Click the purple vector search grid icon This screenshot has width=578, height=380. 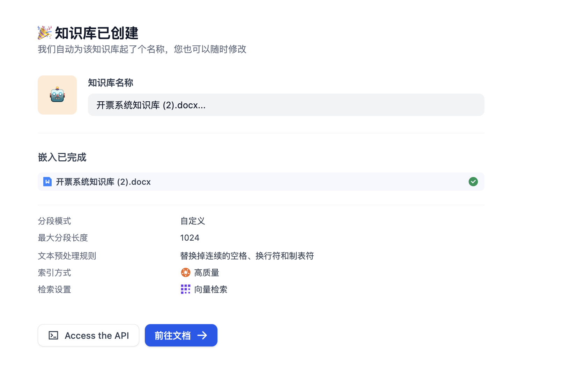185,289
